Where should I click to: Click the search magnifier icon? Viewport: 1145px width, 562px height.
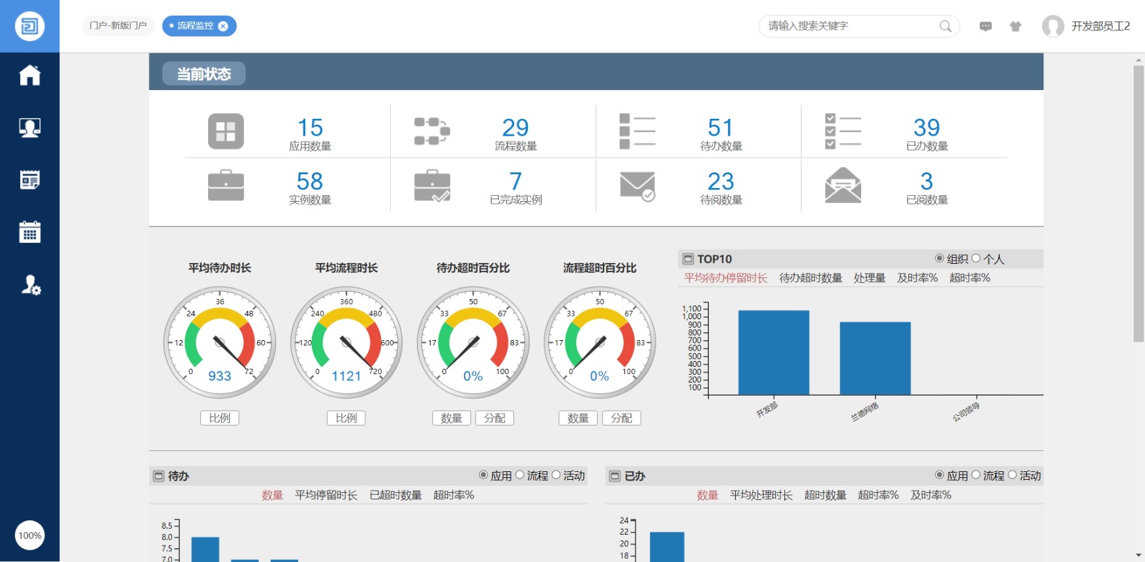click(x=945, y=26)
